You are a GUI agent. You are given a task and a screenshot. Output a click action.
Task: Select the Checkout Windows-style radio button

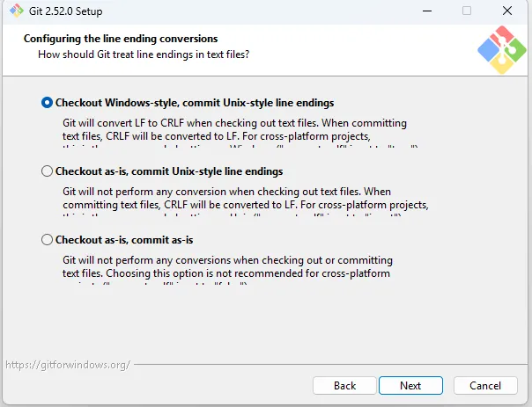[47, 103]
